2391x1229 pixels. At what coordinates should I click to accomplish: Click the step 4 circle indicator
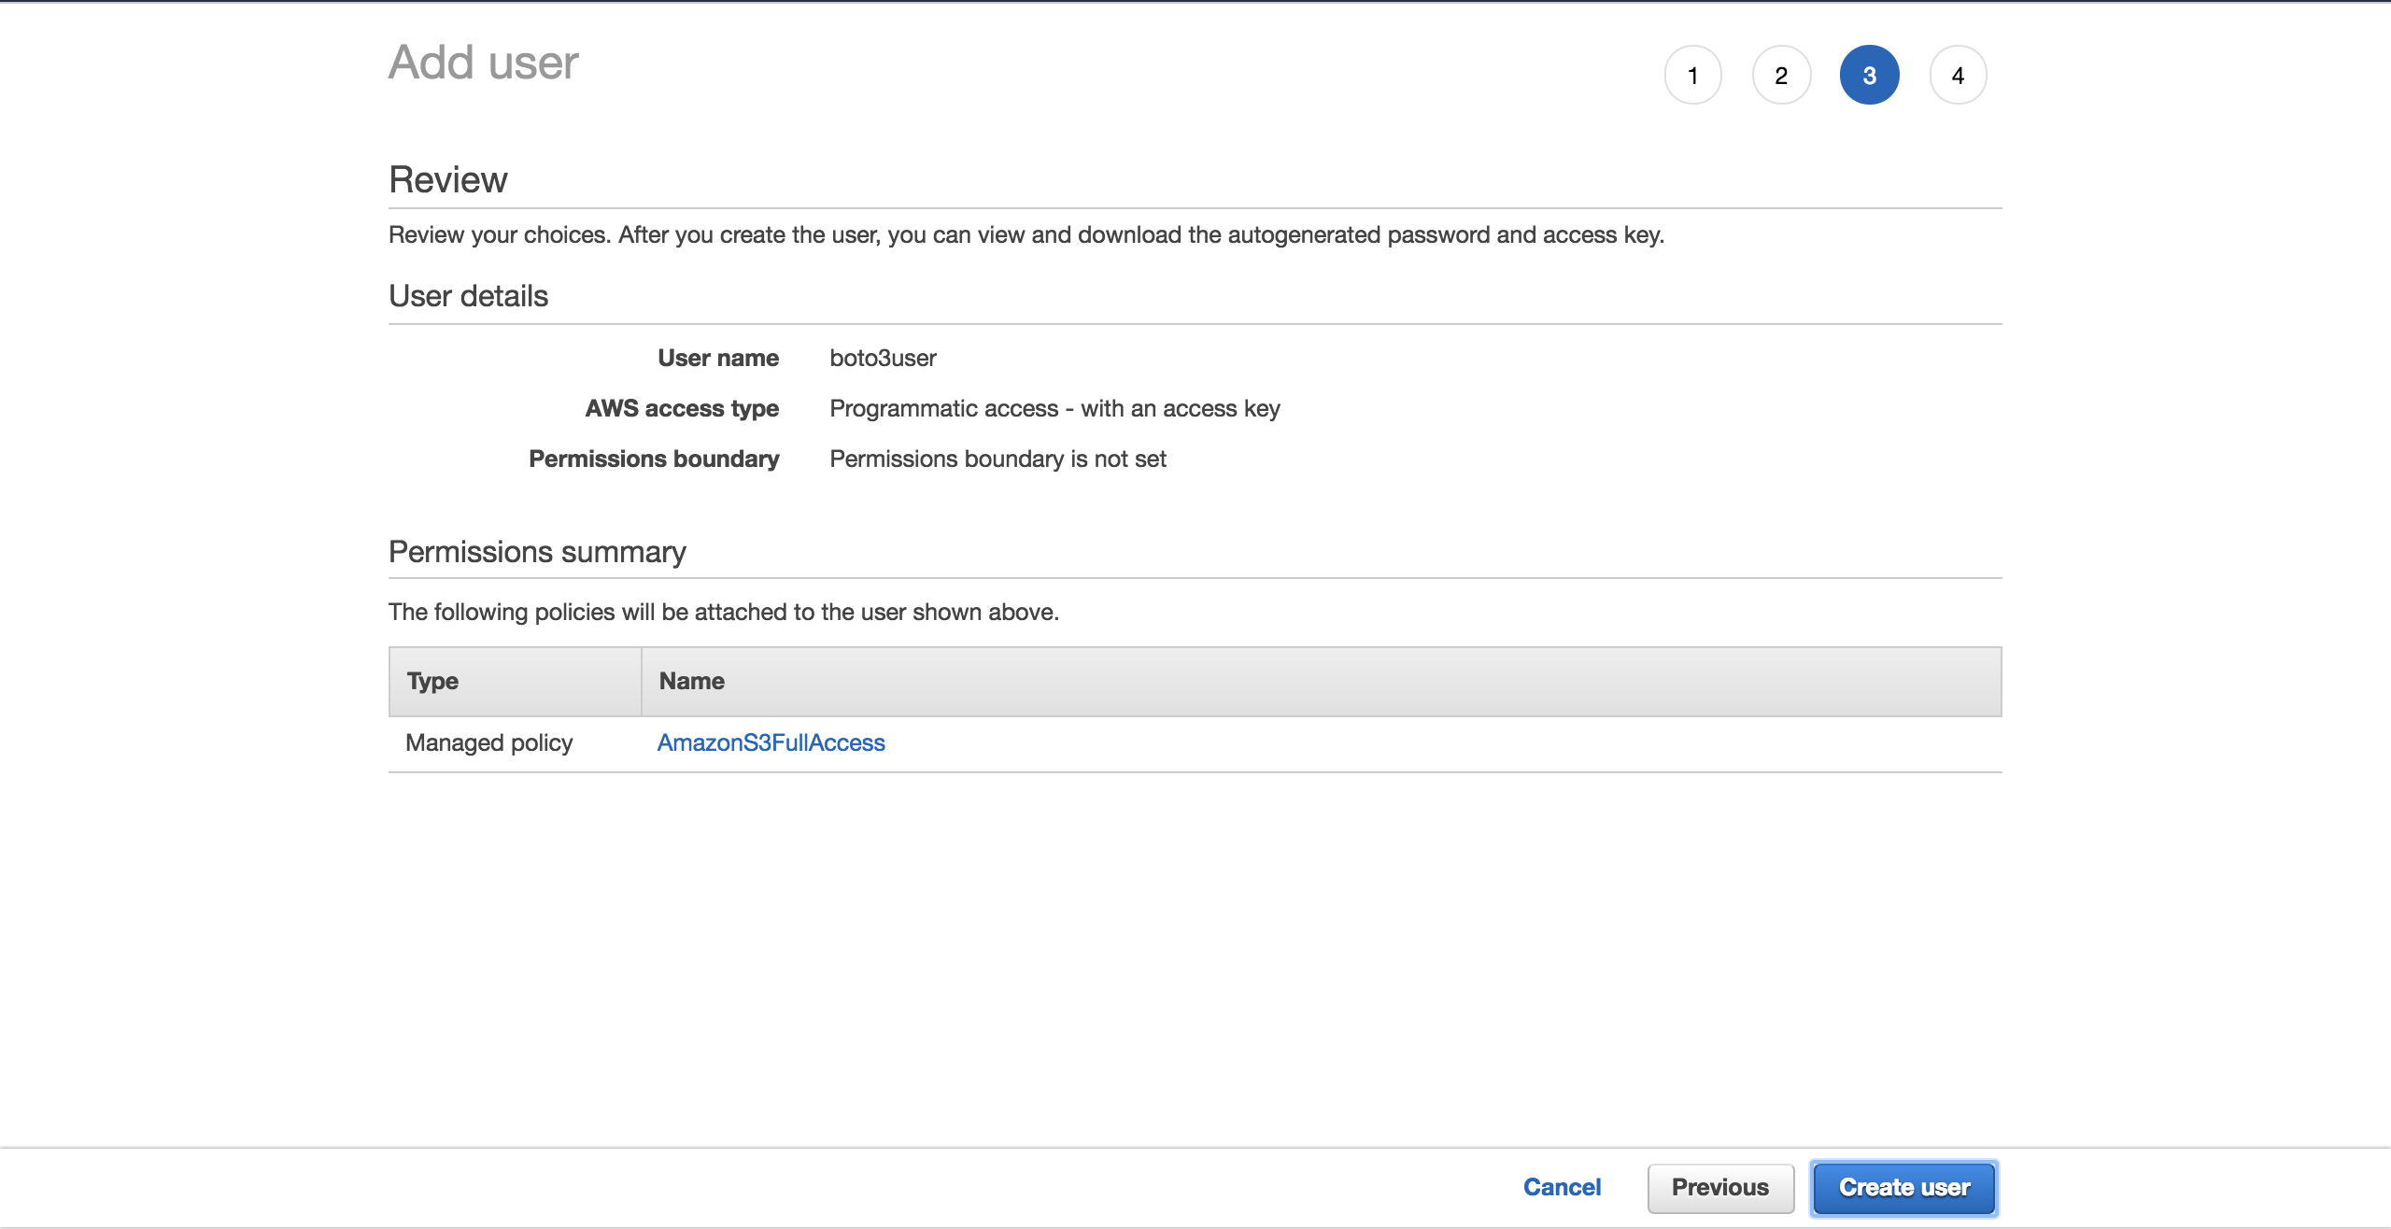coord(1957,75)
